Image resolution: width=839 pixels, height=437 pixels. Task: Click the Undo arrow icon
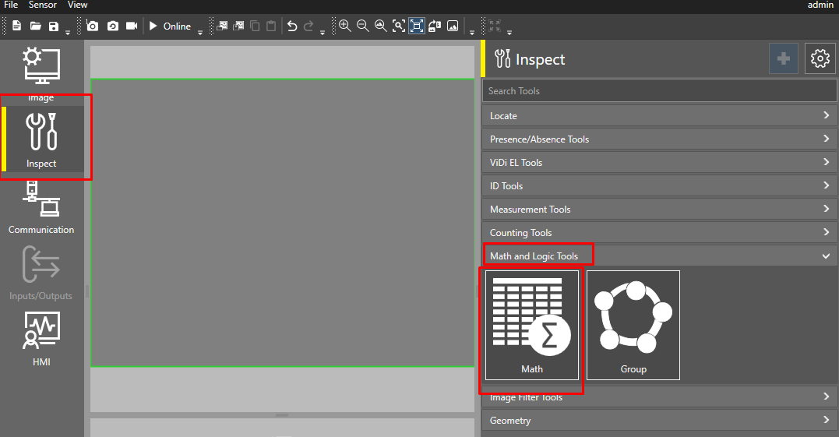(x=292, y=26)
